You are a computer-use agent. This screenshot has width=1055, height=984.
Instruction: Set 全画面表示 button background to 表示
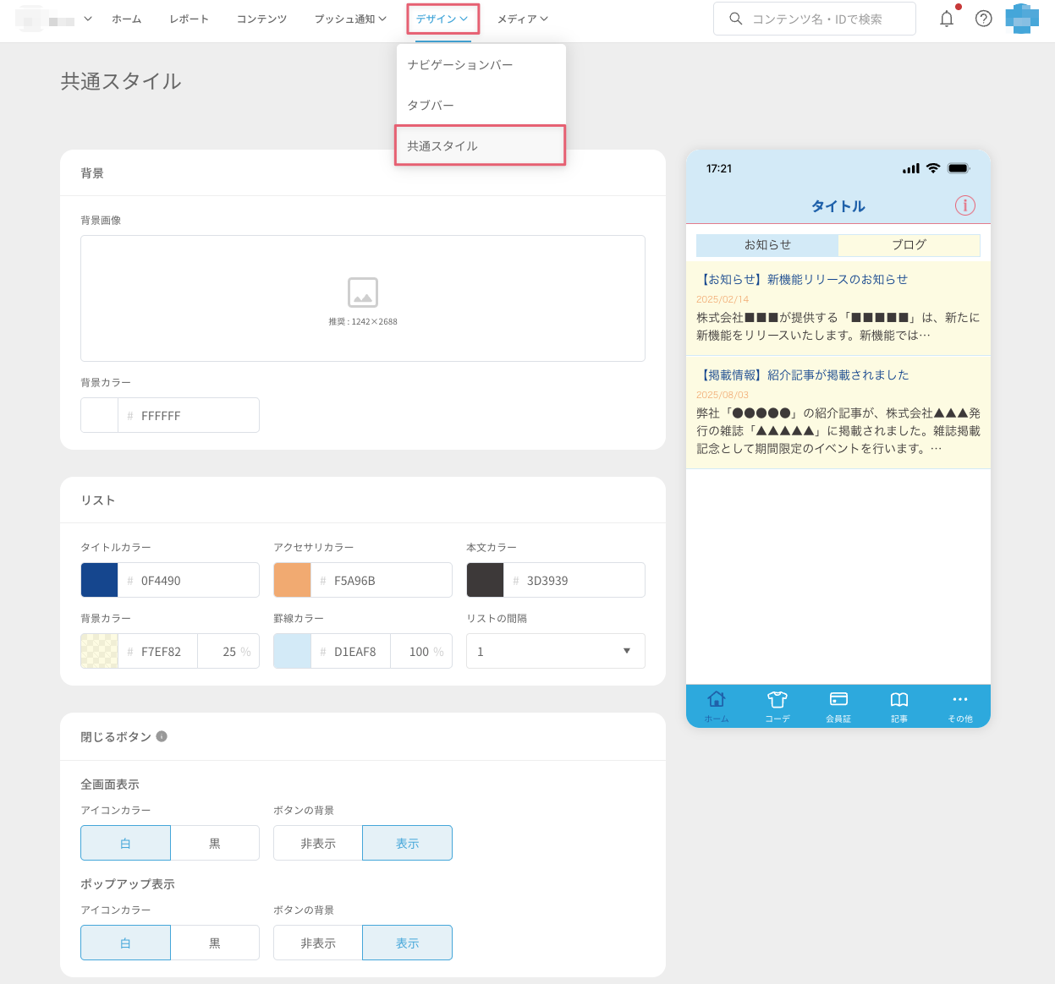pos(408,843)
